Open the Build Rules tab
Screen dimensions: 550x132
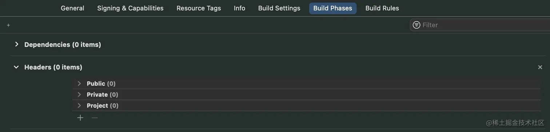point(382,8)
